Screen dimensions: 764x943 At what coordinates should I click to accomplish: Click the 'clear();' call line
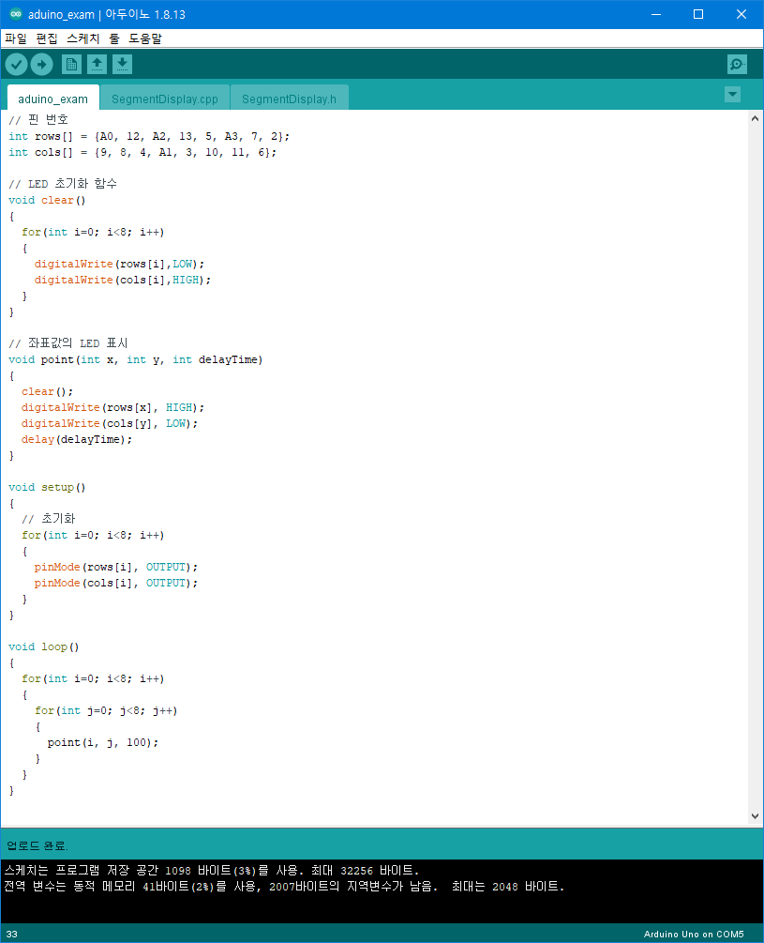click(48, 391)
